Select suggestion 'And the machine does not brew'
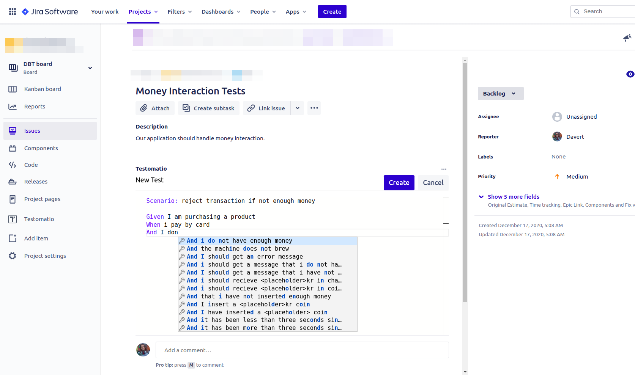The image size is (635, 375). [x=268, y=249]
